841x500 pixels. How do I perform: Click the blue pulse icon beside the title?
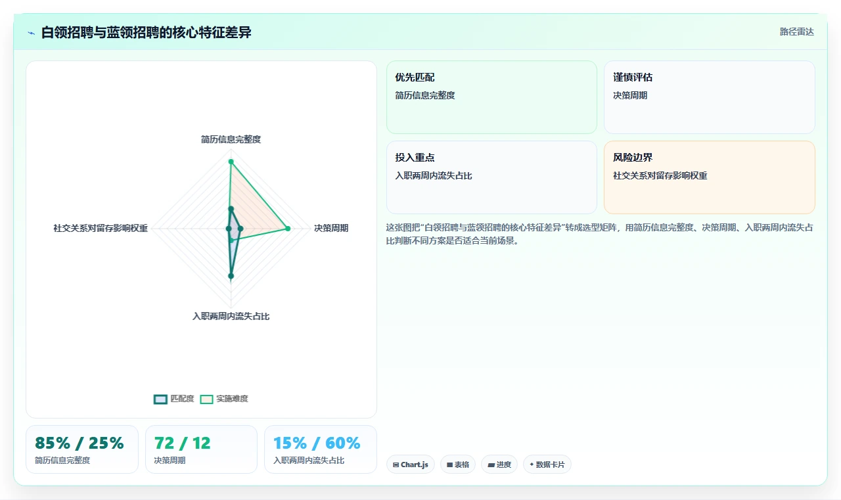tap(31, 33)
